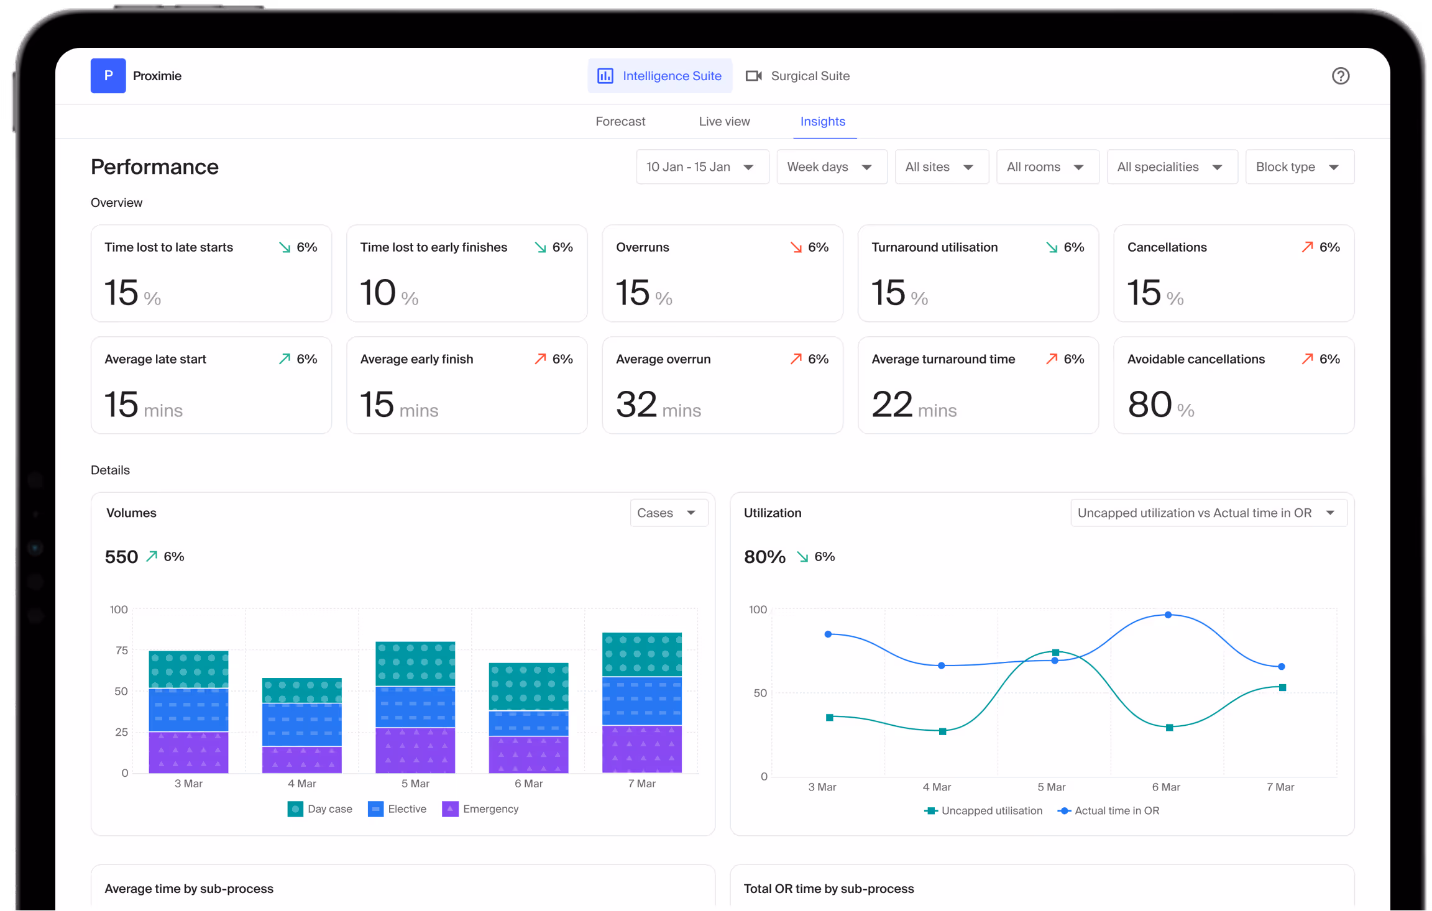Viewport: 1432px width, 911px height.
Task: Click the 6 Mar Actual time data point
Action: tap(1168, 615)
